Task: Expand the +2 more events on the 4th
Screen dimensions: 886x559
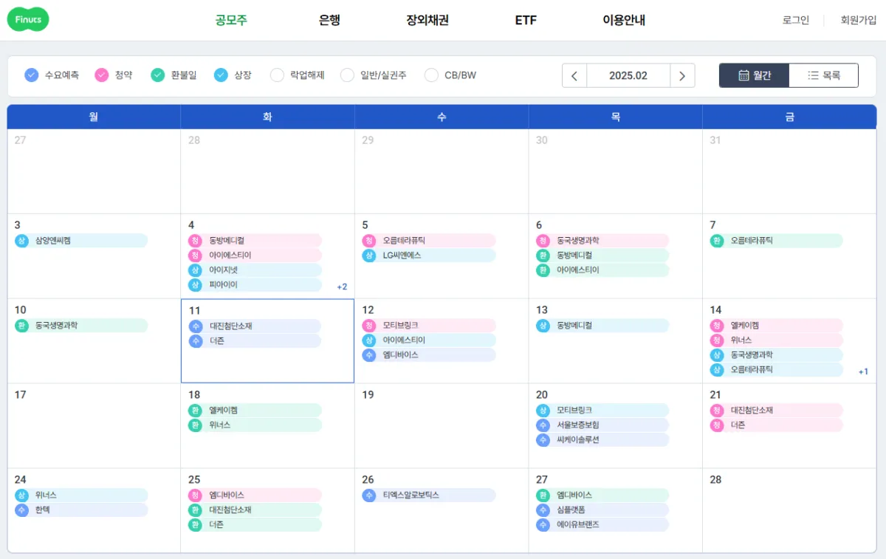Action: click(342, 287)
